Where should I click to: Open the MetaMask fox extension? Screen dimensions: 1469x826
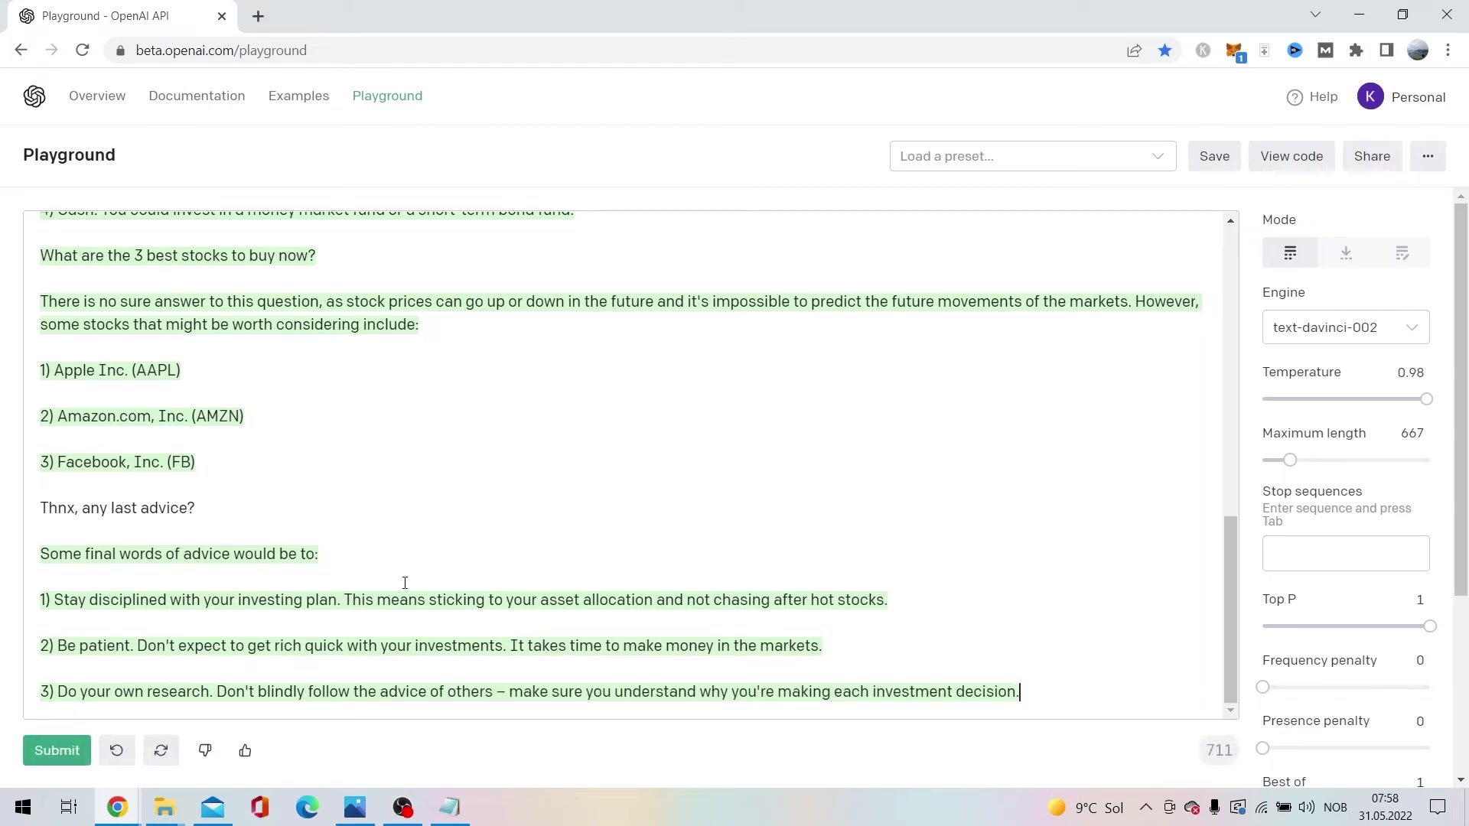tap(1233, 51)
